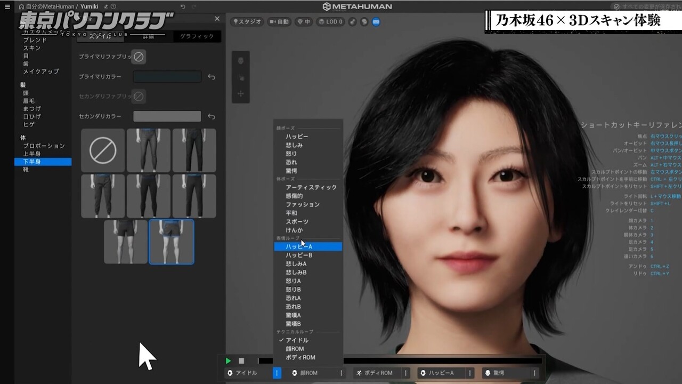
Task: Toggle the highlighted blue keyboard shortcut icon
Action: (376, 22)
